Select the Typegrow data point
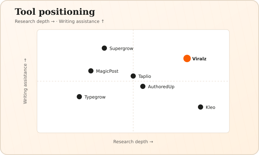This screenshot has width=259, height=155. (79, 97)
